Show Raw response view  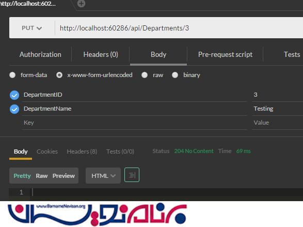(x=42, y=176)
